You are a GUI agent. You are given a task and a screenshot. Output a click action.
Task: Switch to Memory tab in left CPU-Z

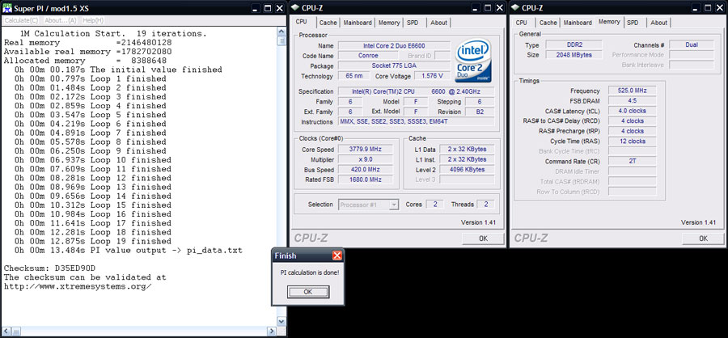tap(389, 23)
